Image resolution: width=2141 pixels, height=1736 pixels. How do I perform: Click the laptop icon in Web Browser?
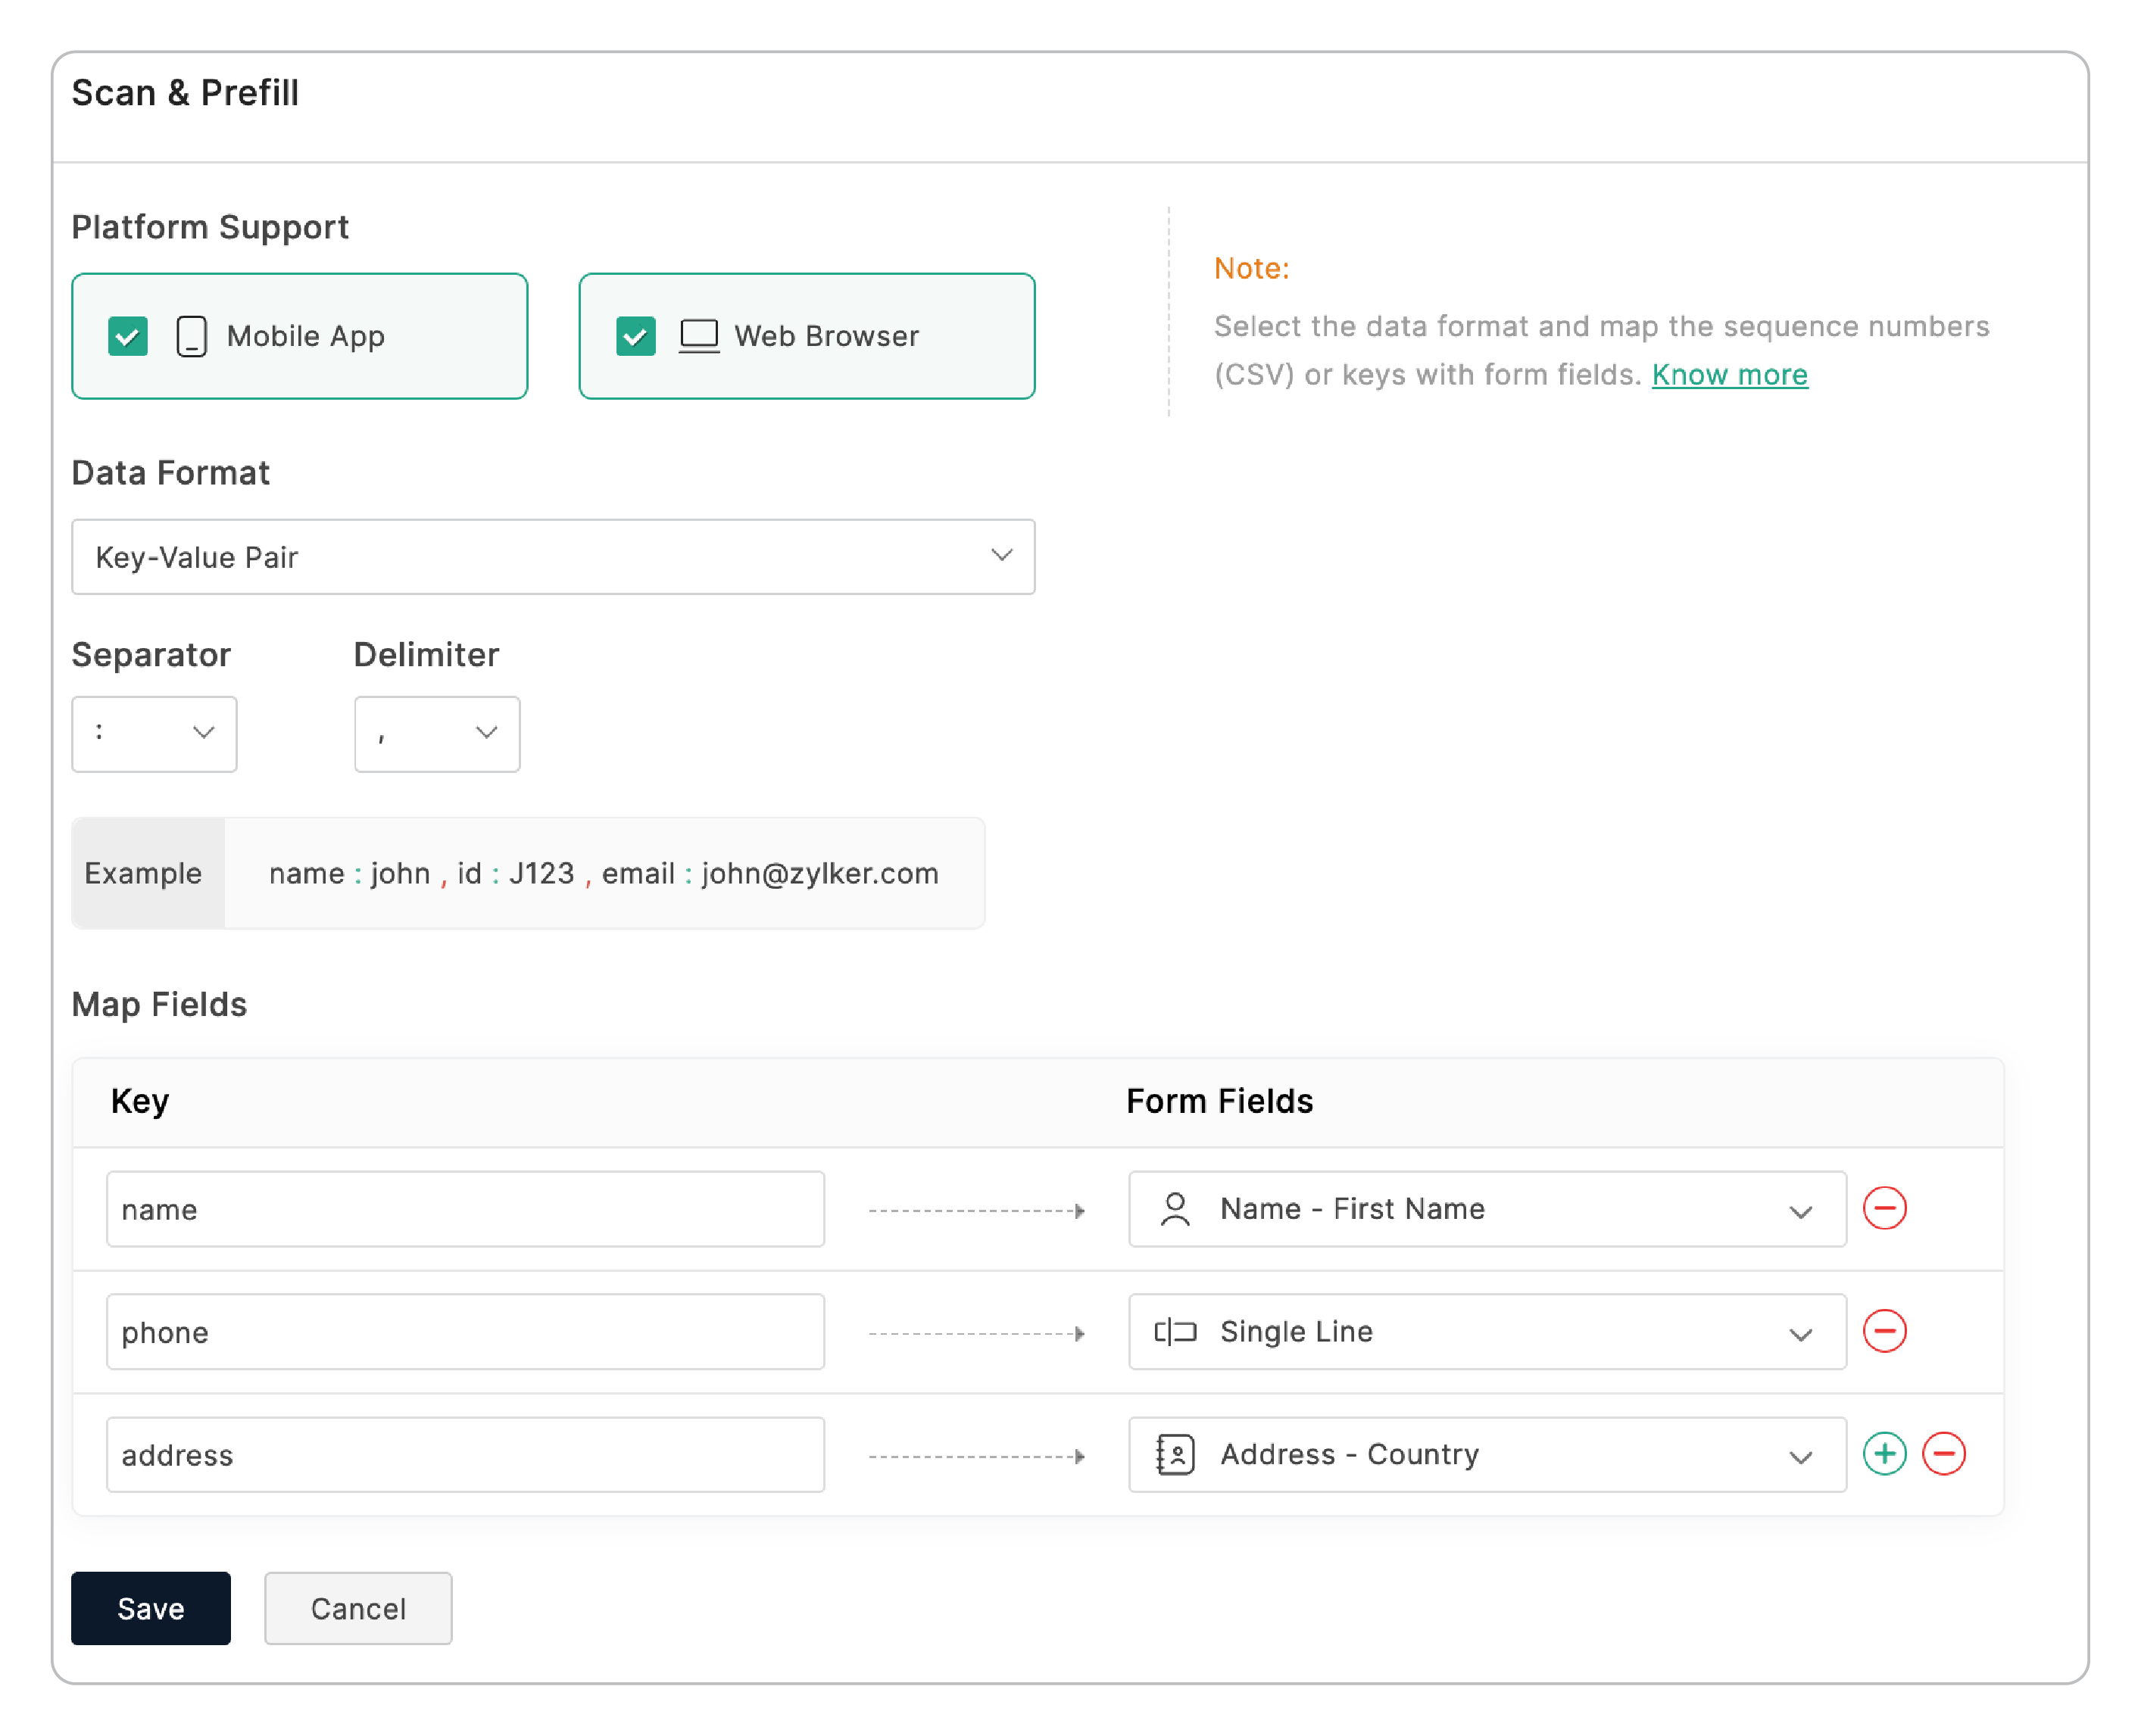point(698,336)
